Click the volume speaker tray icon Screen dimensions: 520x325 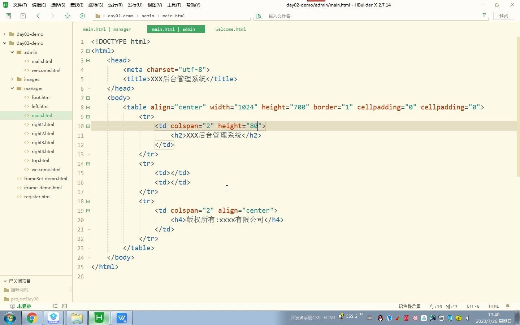[x=468, y=318]
